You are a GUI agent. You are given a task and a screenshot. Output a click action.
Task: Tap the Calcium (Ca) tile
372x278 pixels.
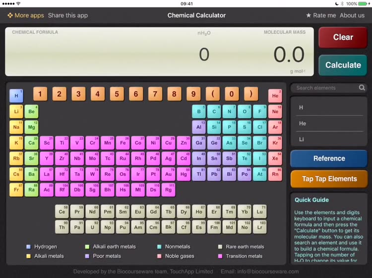coord(31,142)
